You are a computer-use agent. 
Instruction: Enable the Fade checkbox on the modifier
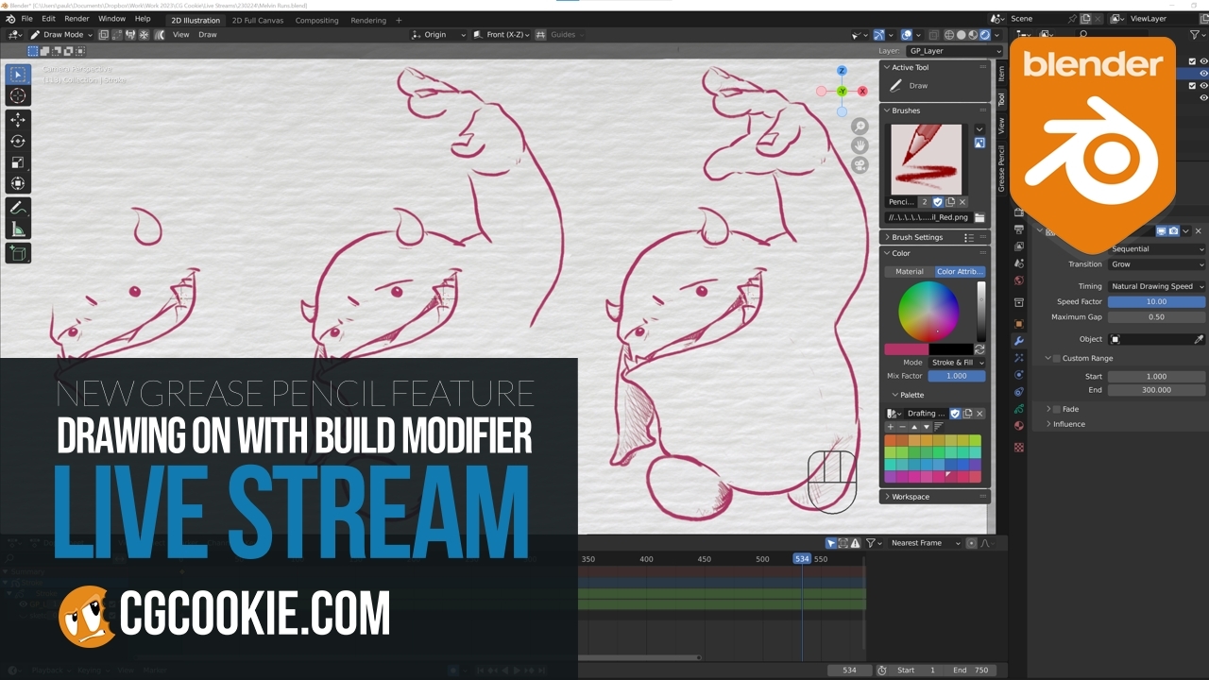[x=1056, y=409]
